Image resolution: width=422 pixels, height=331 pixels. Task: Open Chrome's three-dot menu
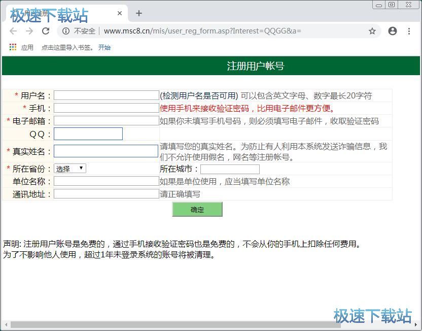tap(409, 31)
